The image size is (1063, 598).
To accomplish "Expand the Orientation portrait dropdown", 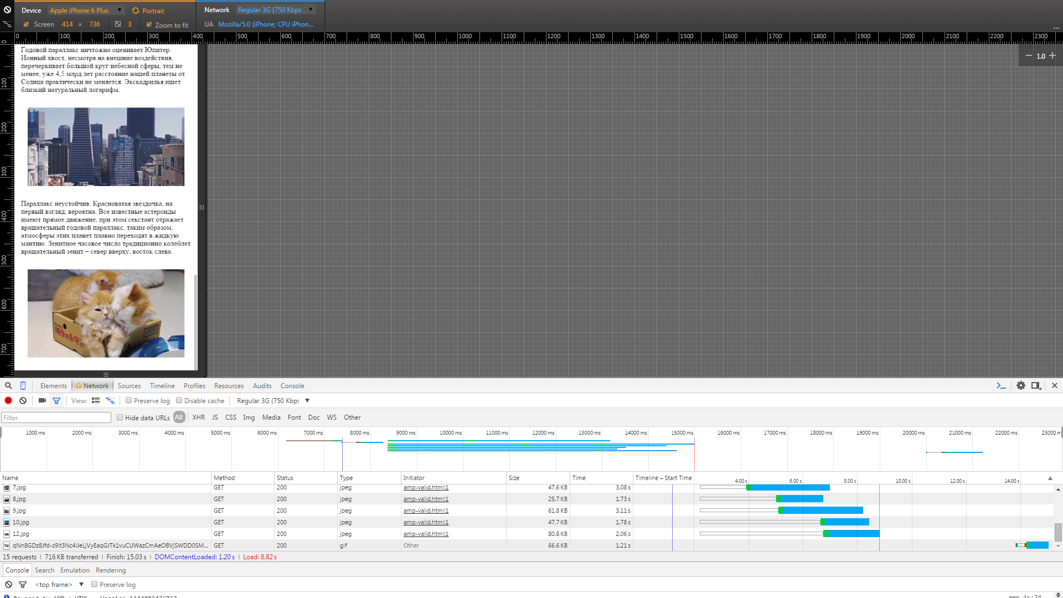I will pos(154,9).
